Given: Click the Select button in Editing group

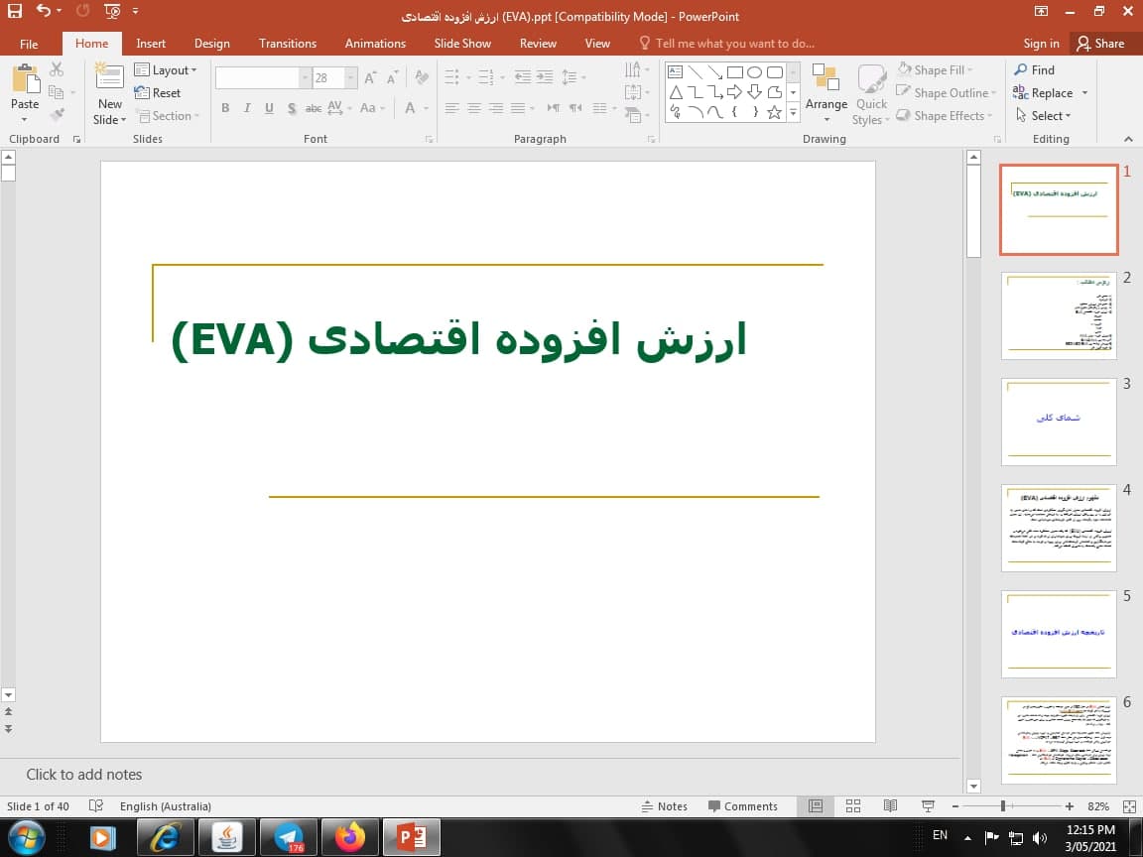Looking at the screenshot, I should pos(1045,115).
